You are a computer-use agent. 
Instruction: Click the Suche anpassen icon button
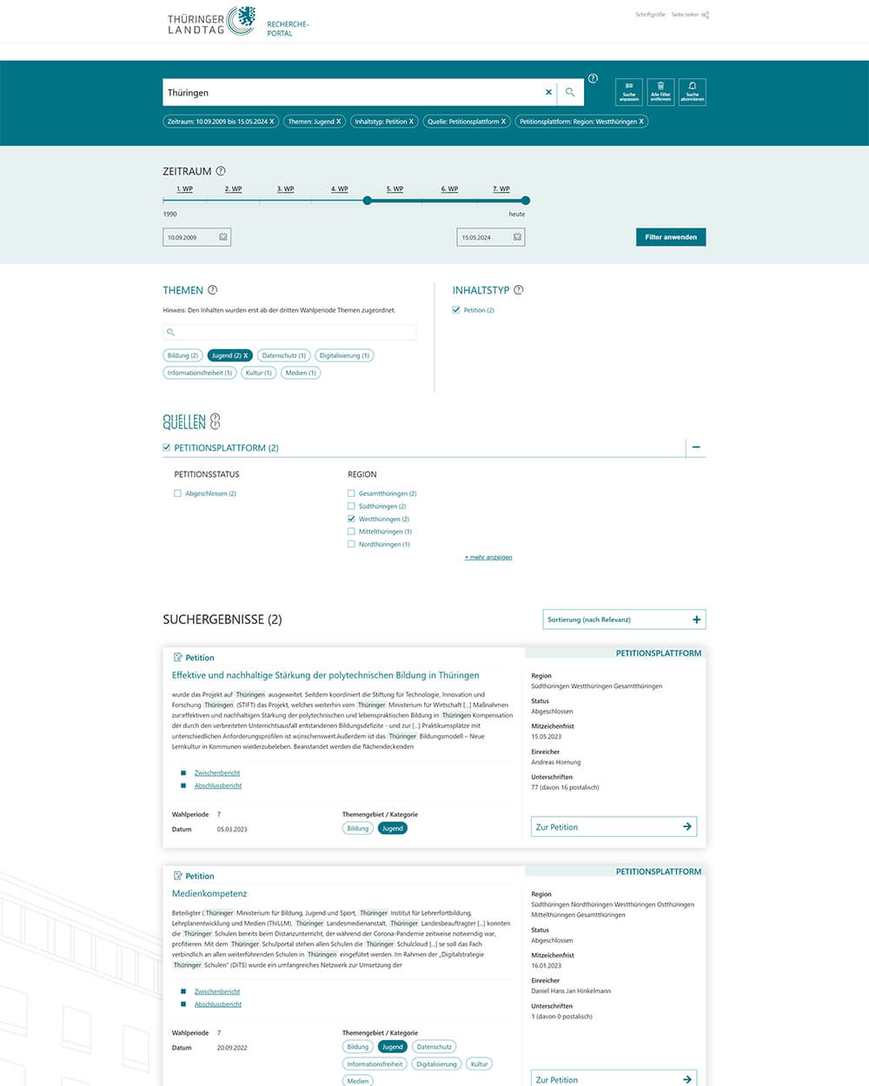point(629,92)
